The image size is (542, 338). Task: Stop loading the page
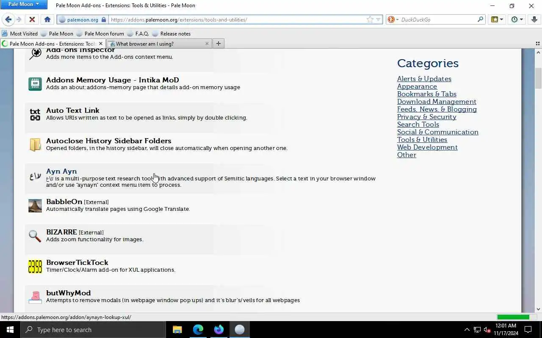(32, 19)
